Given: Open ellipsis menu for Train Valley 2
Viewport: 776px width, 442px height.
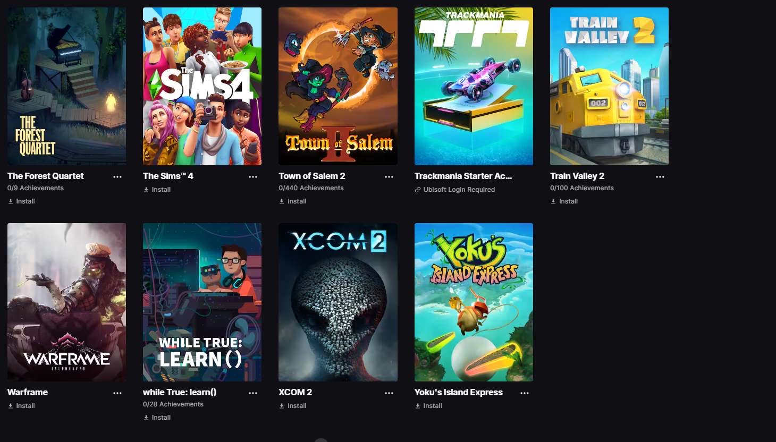Looking at the screenshot, I should 660,177.
